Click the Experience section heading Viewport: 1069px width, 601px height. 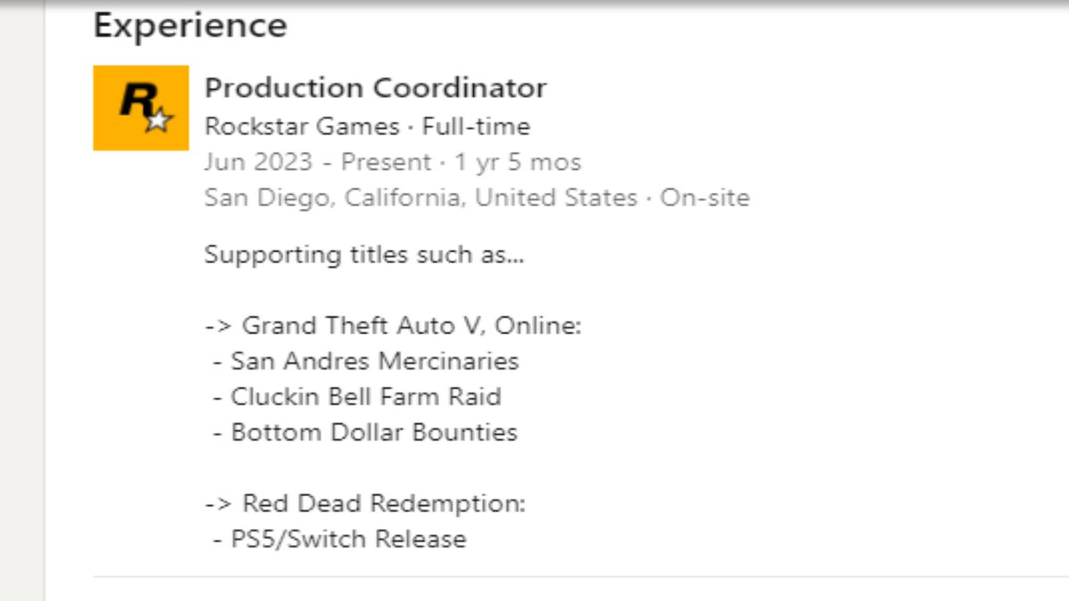(191, 25)
